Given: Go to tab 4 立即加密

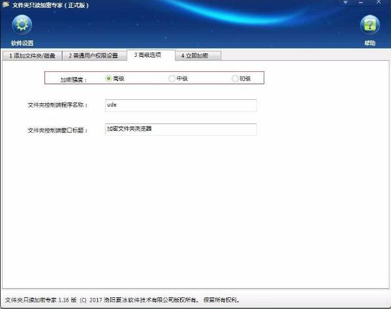Looking at the screenshot, I should point(198,56).
